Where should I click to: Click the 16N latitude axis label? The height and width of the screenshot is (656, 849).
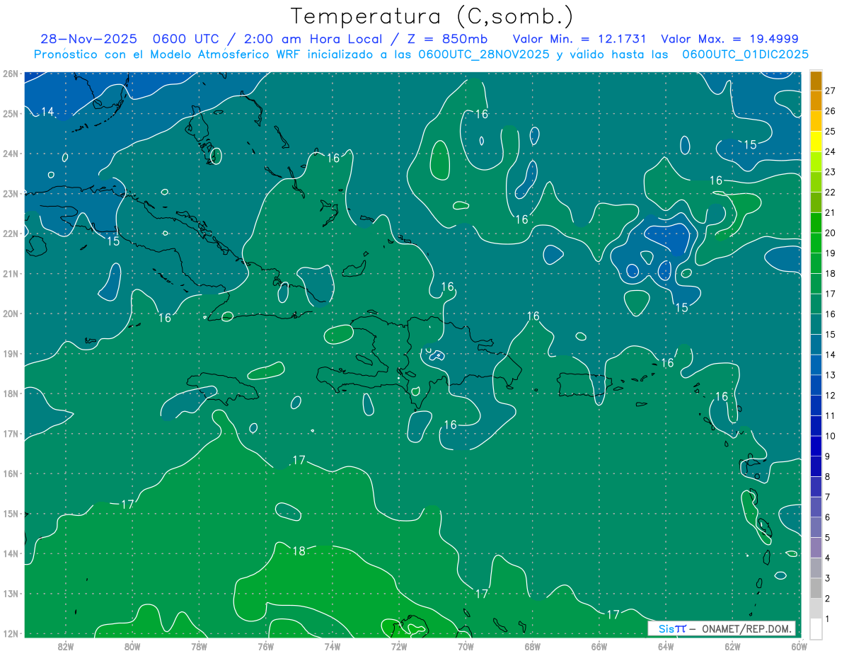(x=10, y=473)
